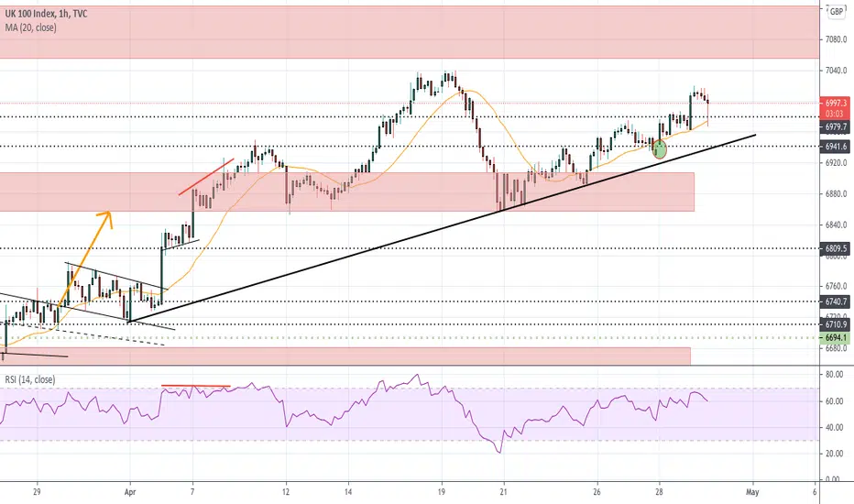Click the RSI 40.00 scale value
Screen dimensions: 854x504
(834, 427)
